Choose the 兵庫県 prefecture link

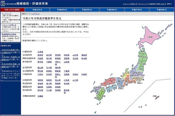(84, 75)
